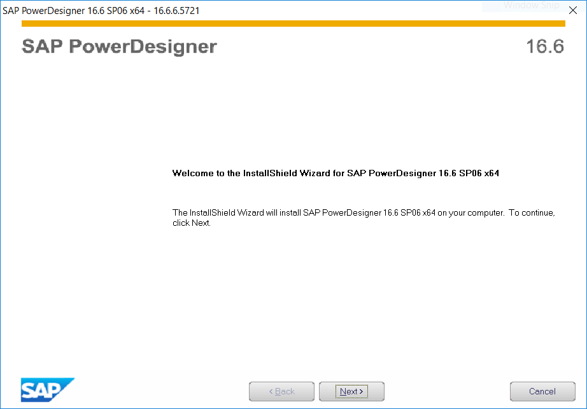
Task: Cancel the PowerDesigner installation
Action: pos(542,391)
